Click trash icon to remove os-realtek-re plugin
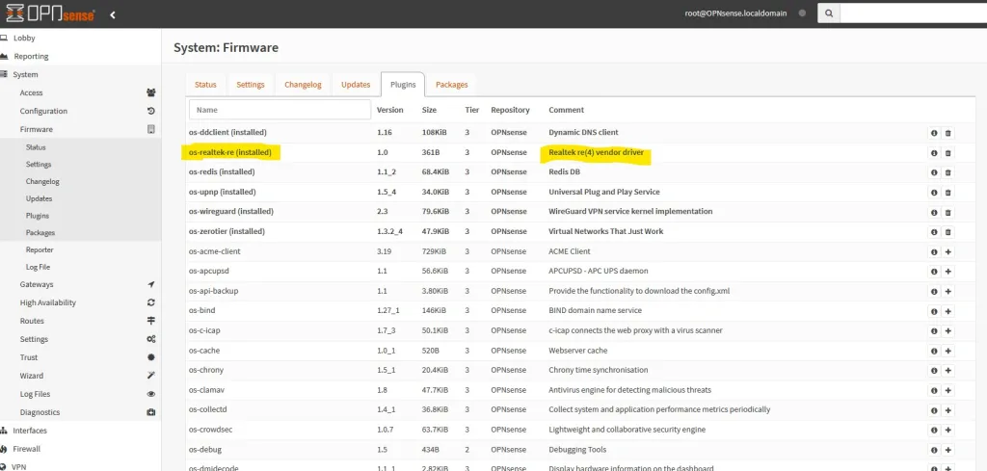This screenshot has height=471, width=987. click(x=947, y=152)
